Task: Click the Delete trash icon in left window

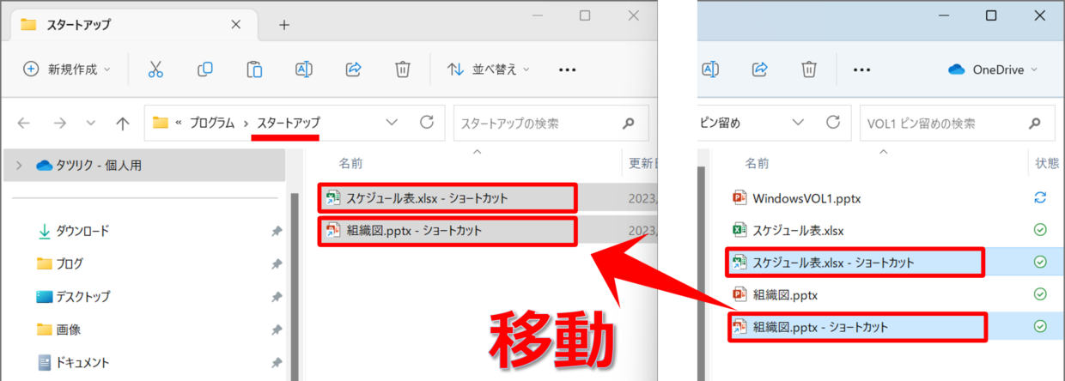Action: [402, 70]
